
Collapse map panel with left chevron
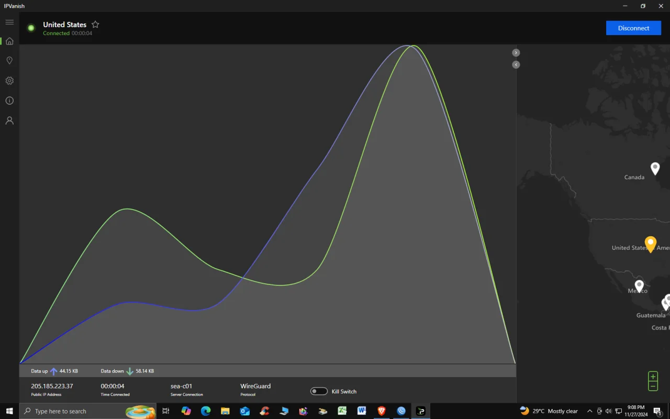click(x=516, y=64)
